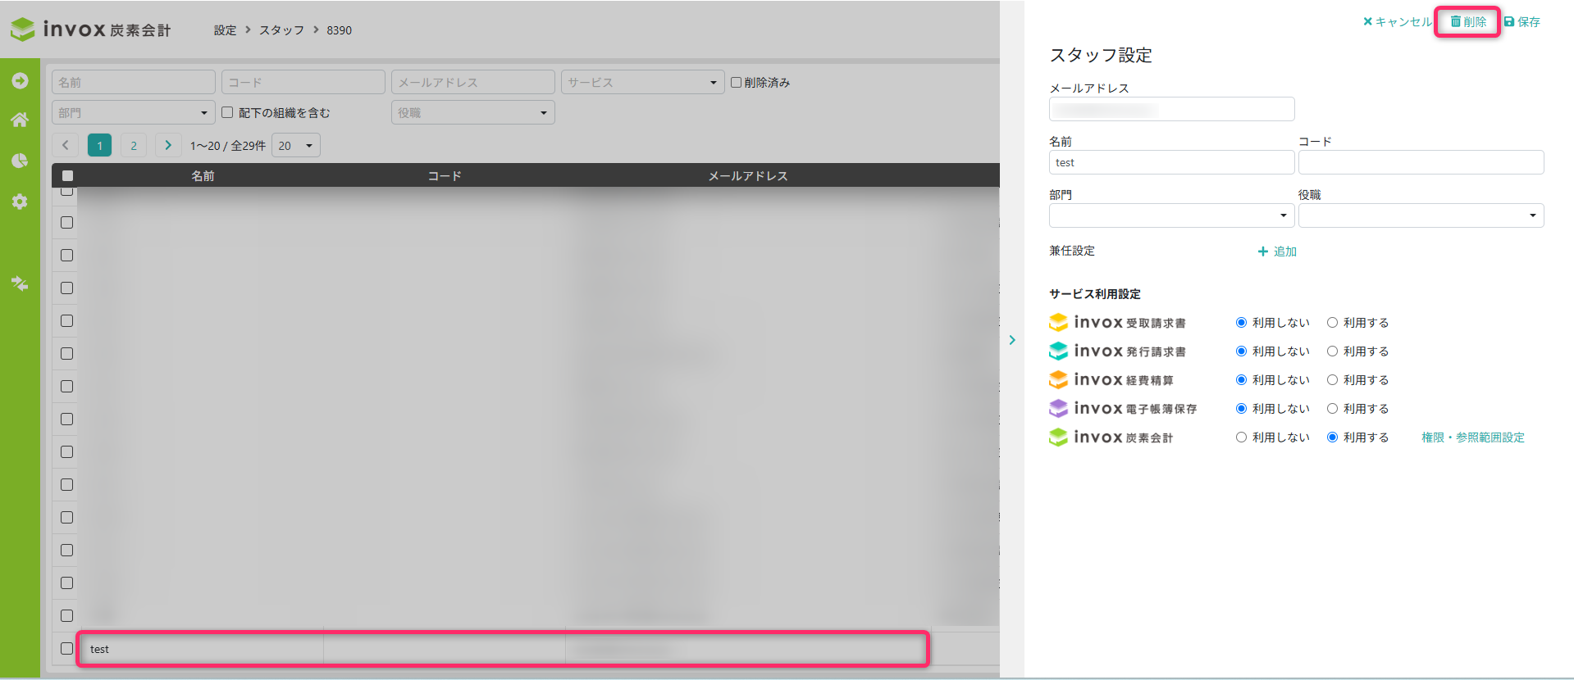Go to next page arrow

168,145
